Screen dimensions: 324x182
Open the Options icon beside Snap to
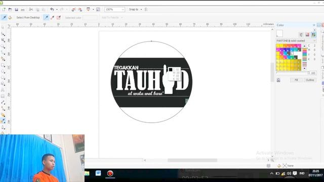(146, 10)
